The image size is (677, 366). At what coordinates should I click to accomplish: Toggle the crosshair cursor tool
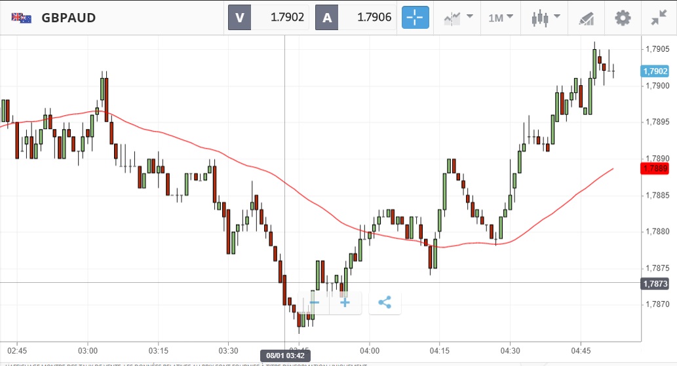click(416, 18)
